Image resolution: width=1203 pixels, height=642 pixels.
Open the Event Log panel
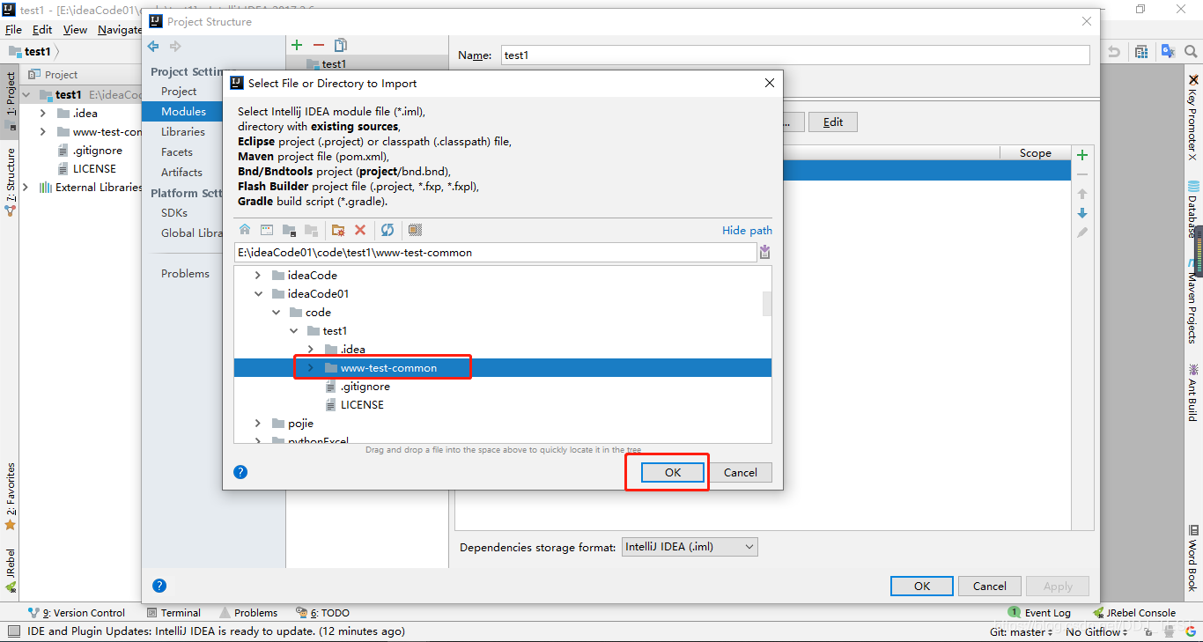[1039, 613]
